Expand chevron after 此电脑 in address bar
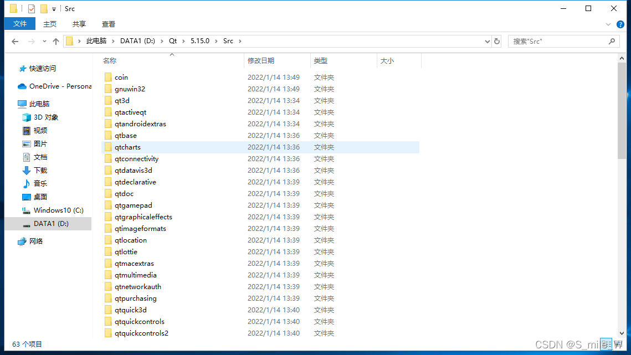 (x=113, y=41)
